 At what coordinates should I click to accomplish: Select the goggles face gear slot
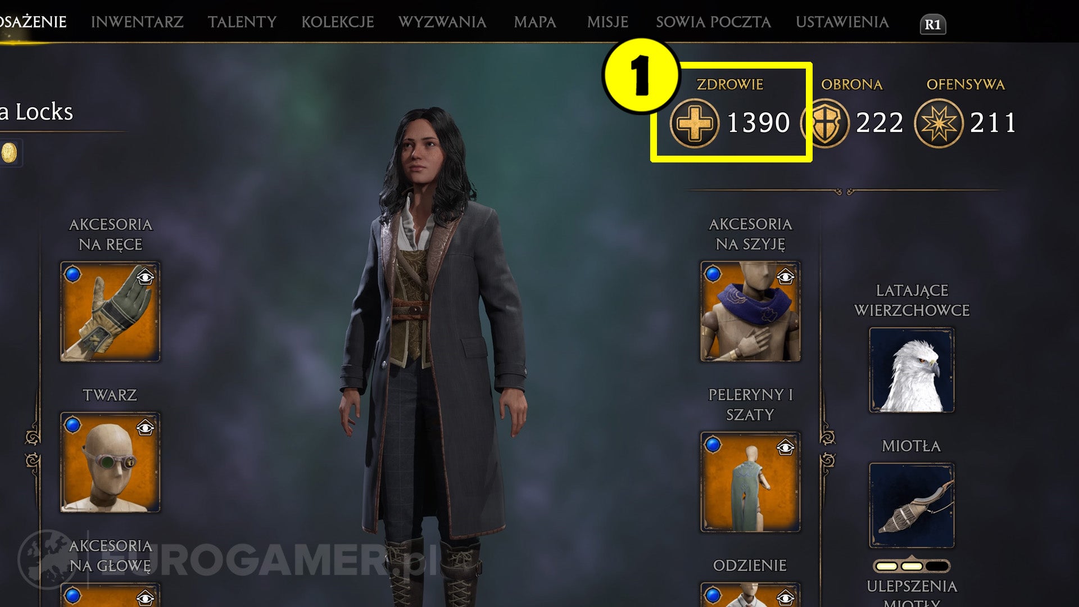pyautogui.click(x=110, y=462)
